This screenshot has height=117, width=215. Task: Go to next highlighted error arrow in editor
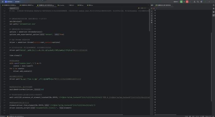pos(149,8)
